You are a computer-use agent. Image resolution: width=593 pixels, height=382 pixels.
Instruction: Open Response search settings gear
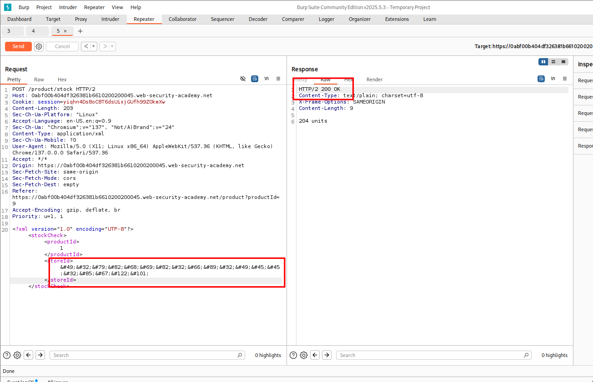[304, 355]
